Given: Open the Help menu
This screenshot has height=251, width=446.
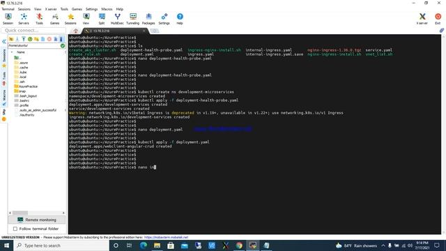Looking at the screenshot, I should 120,9.
